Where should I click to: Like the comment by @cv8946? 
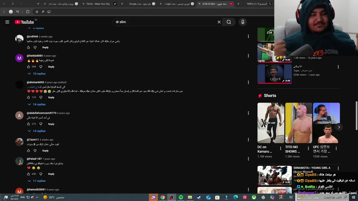[28, 47]
